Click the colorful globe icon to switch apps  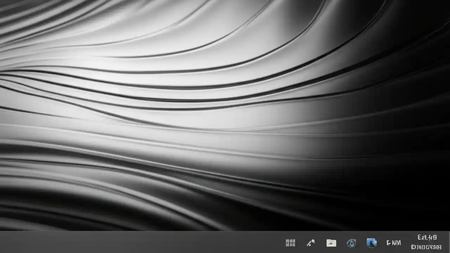(351, 242)
